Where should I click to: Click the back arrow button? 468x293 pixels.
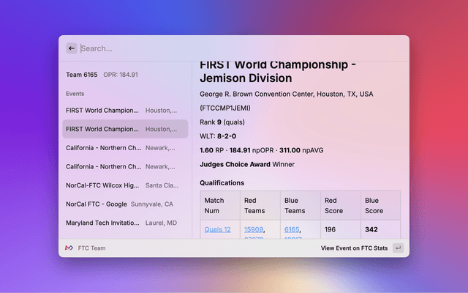pos(72,48)
